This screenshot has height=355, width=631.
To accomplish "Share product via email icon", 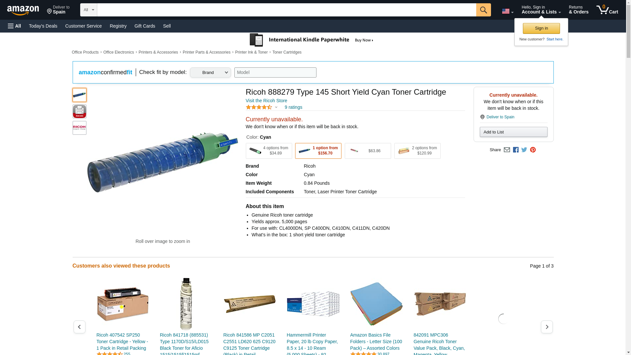I will pyautogui.click(x=507, y=150).
